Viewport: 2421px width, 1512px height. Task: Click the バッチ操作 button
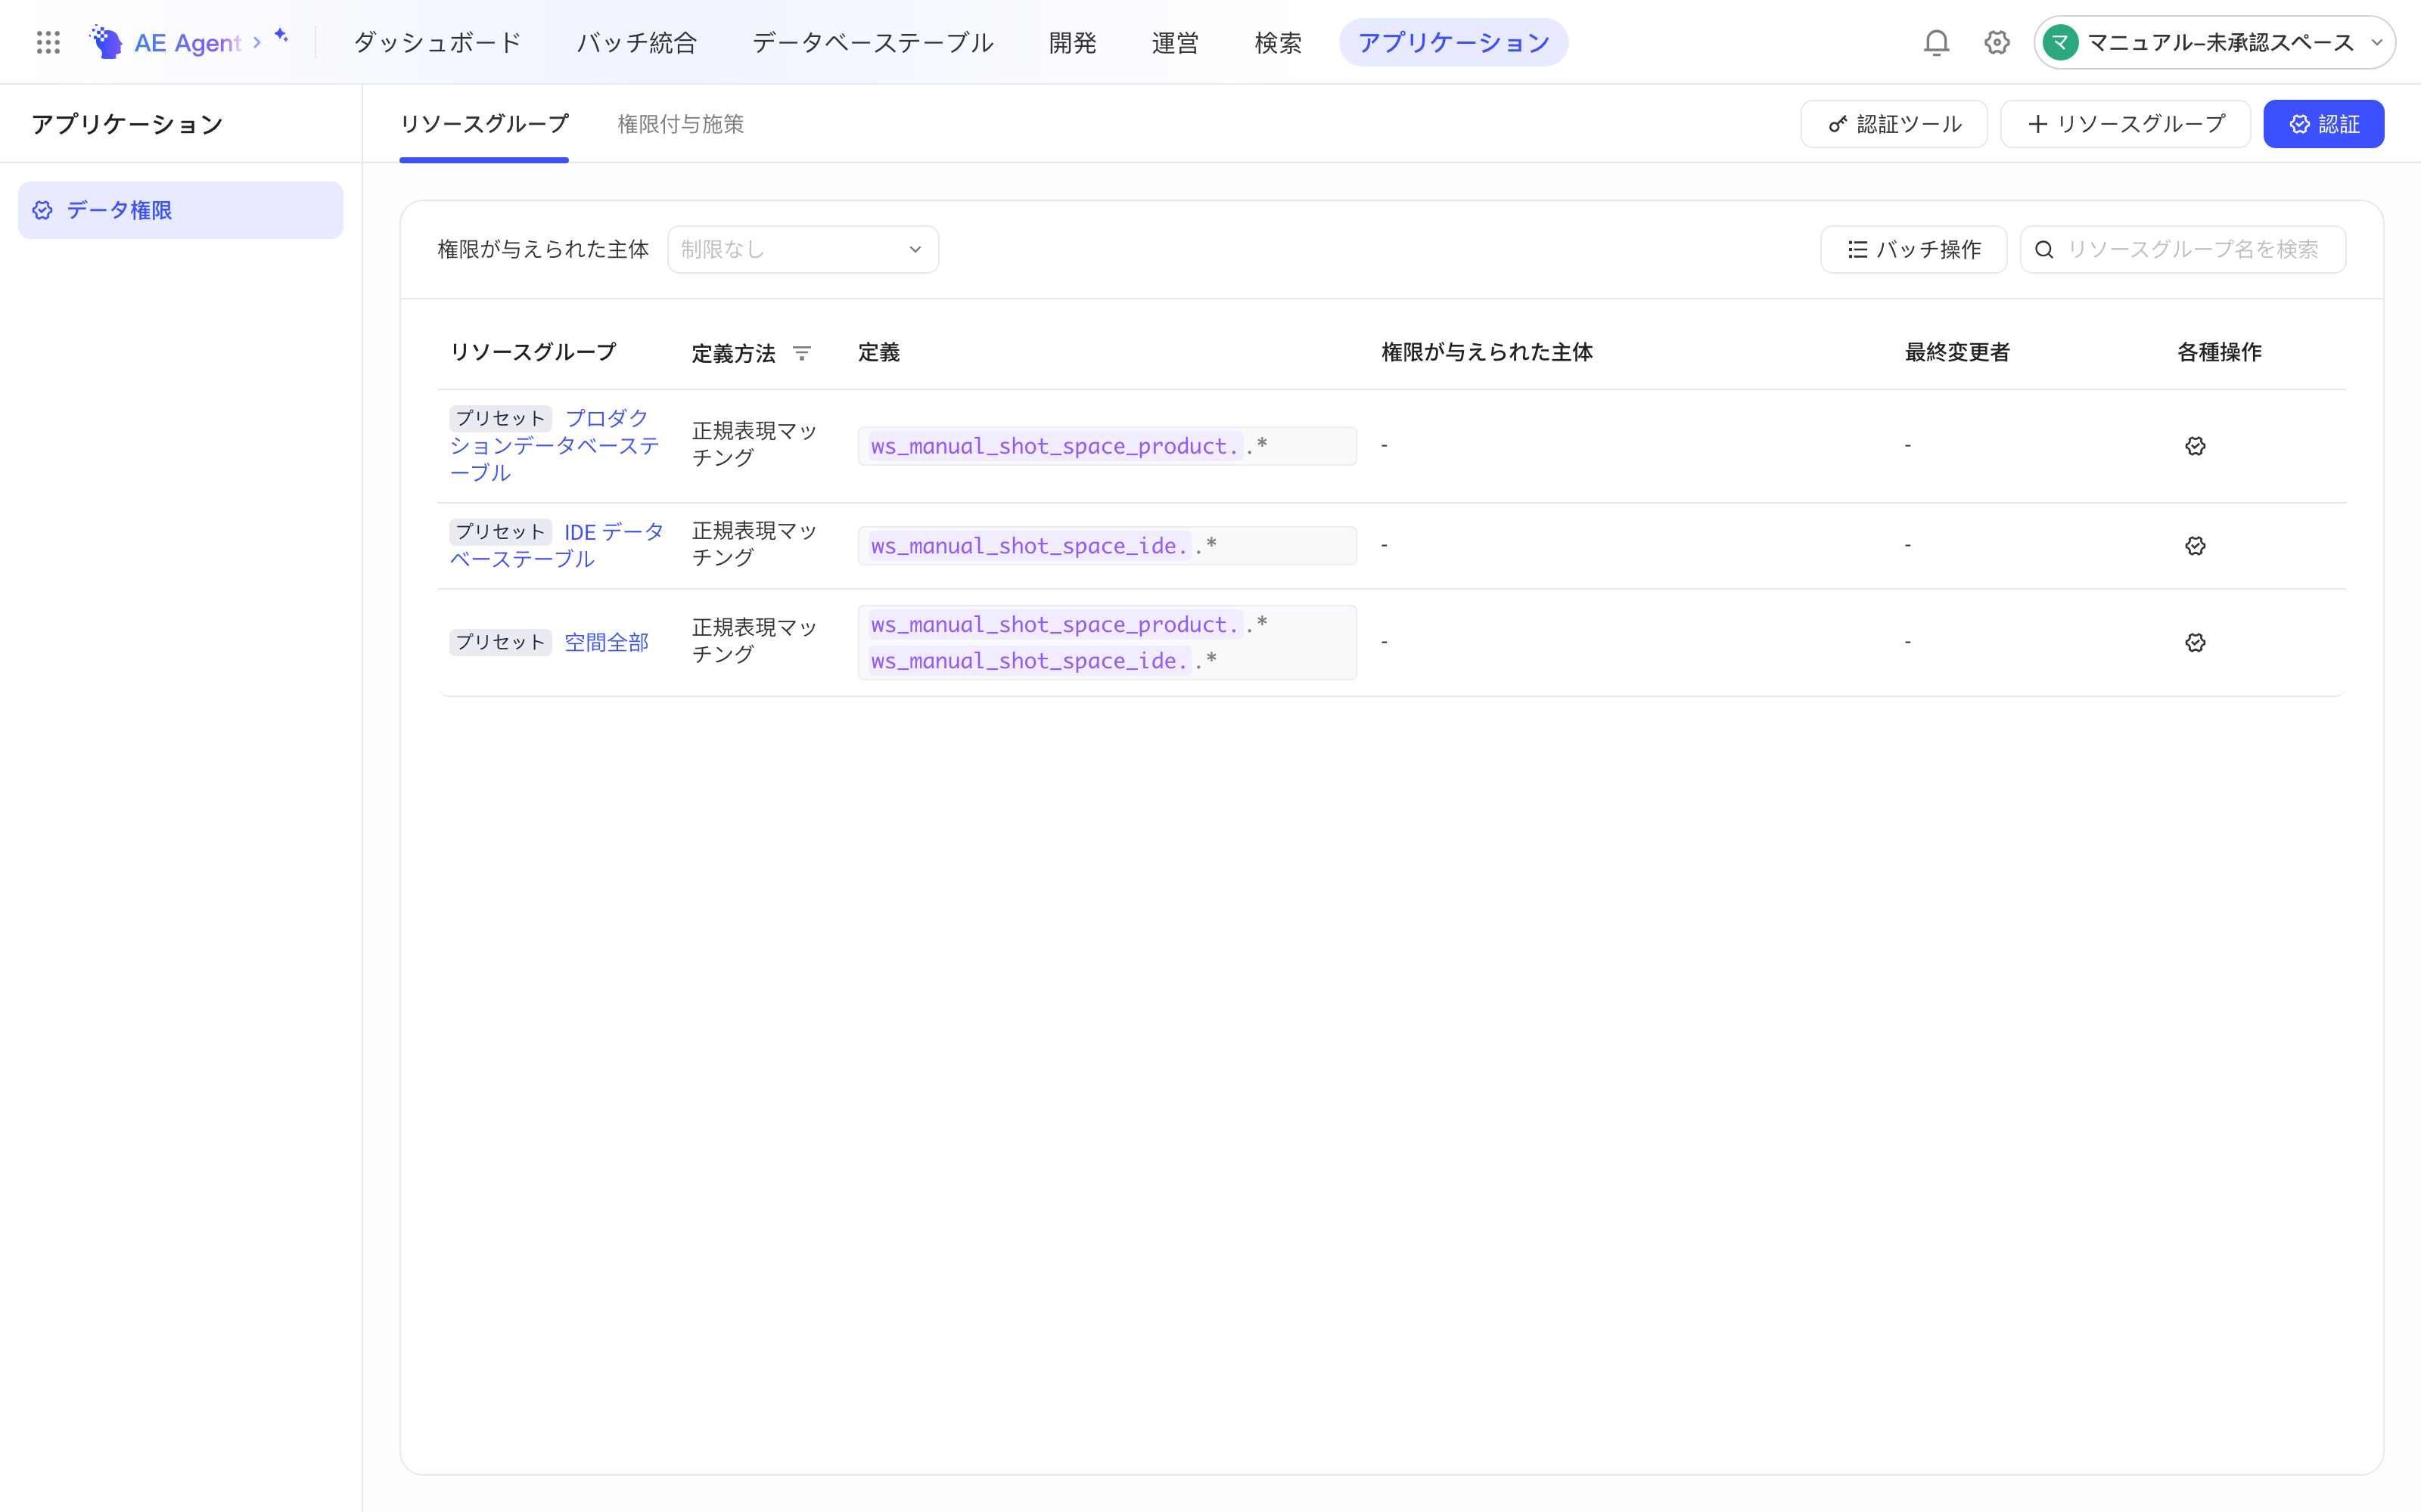point(1913,249)
